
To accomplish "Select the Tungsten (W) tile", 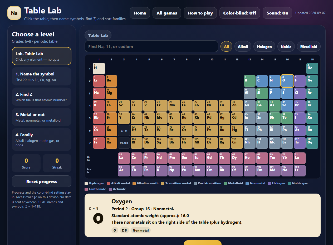I will (161, 131).
